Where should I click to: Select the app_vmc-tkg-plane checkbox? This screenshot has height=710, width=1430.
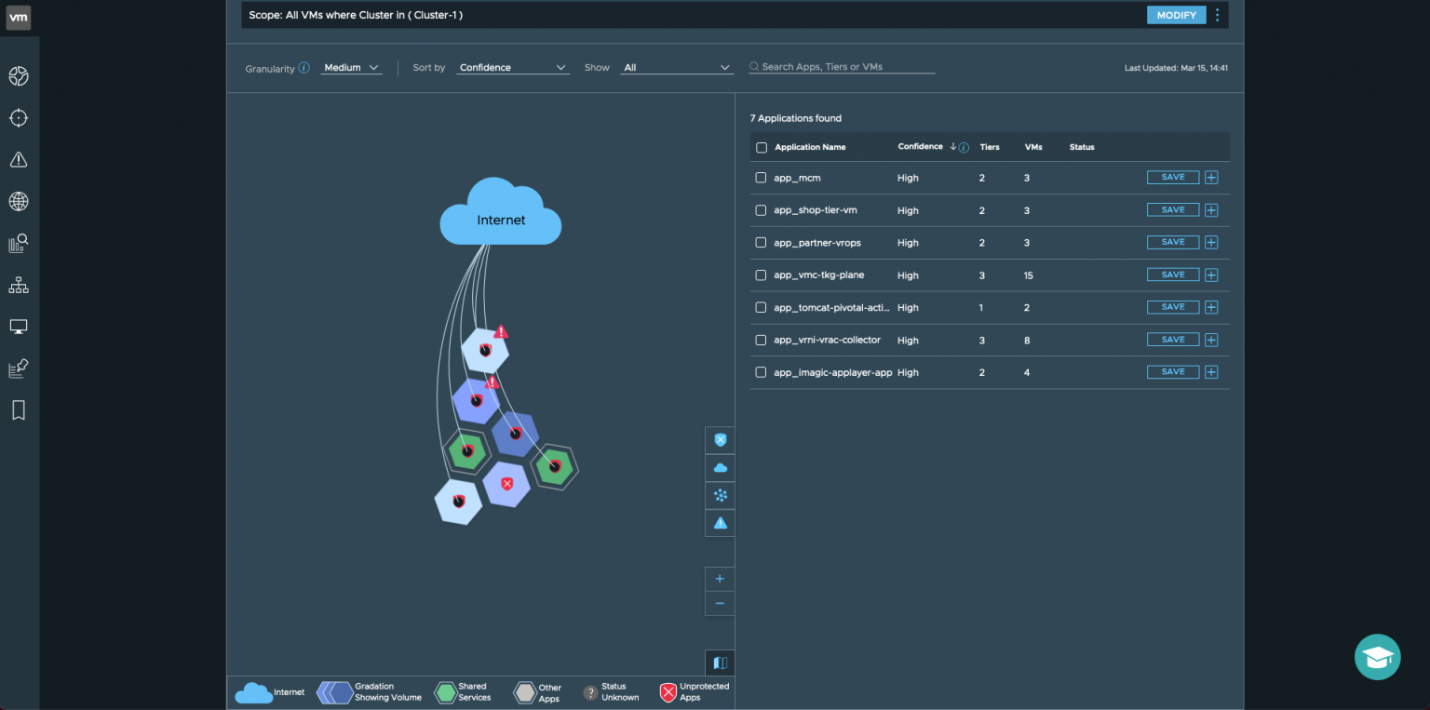point(761,275)
